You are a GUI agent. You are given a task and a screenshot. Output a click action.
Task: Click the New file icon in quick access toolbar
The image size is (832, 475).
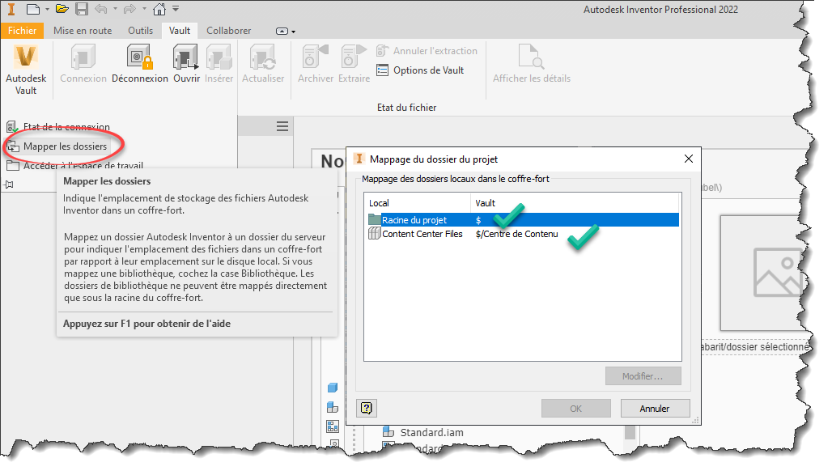click(33, 9)
